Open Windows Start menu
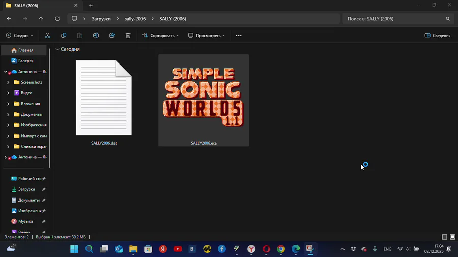458x257 pixels. click(74, 249)
